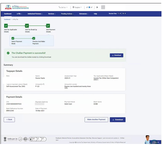Click the Add Tax Break Up Details step icon
The image size is (163, 146).
coord(27,25)
